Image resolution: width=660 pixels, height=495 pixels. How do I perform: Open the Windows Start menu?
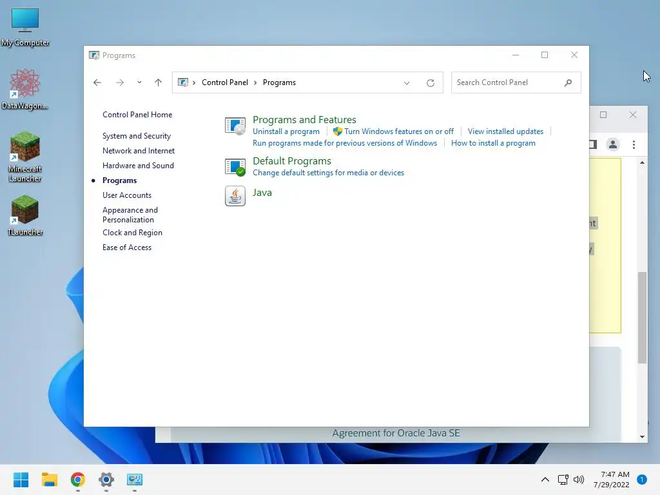tap(21, 480)
